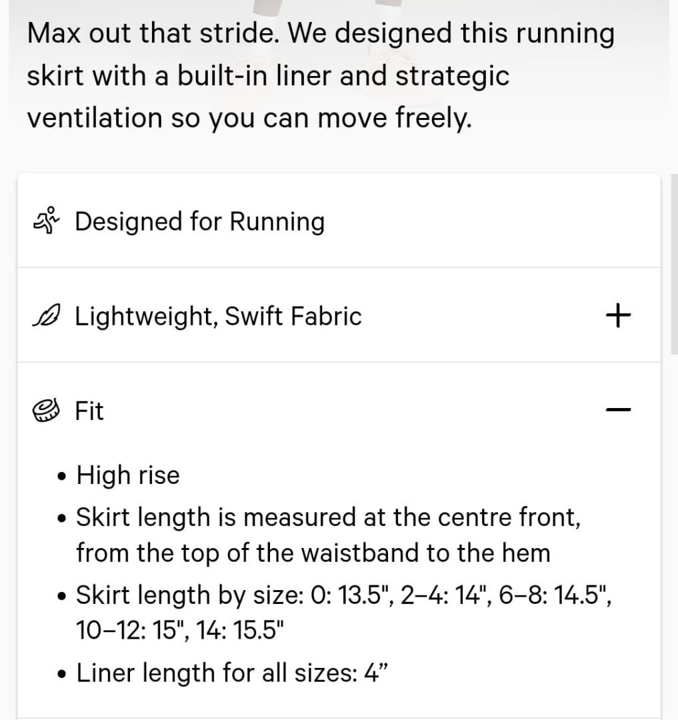Collapse the Fit section using minus icon
The height and width of the screenshot is (720, 678).
618,409
